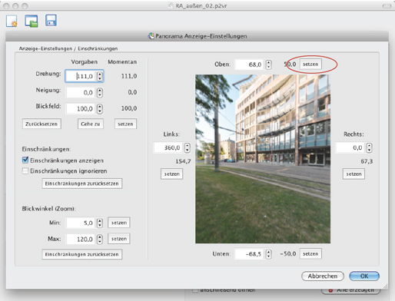Viewport: 395px width, 301px height.
Task: Click the Alle erzeugen button in the background window
Action: [351, 290]
